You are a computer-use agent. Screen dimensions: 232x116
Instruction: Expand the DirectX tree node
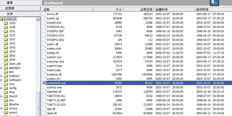pyautogui.click(x=1, y=96)
